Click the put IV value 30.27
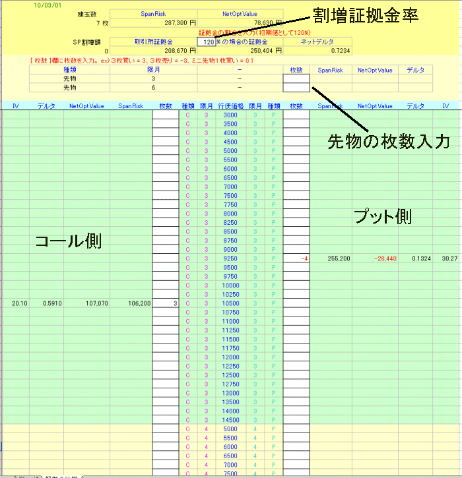Screen dimensions: 462x478 click(449, 258)
